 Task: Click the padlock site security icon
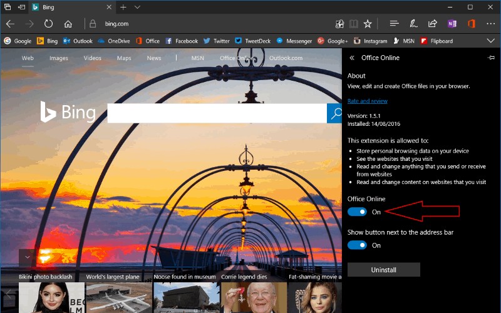click(93, 24)
